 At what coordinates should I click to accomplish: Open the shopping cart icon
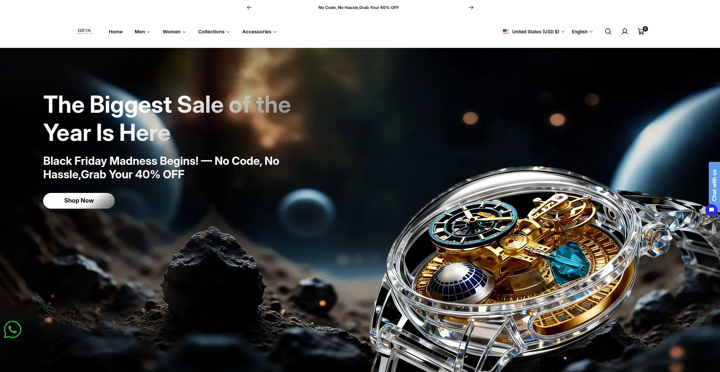pos(642,31)
